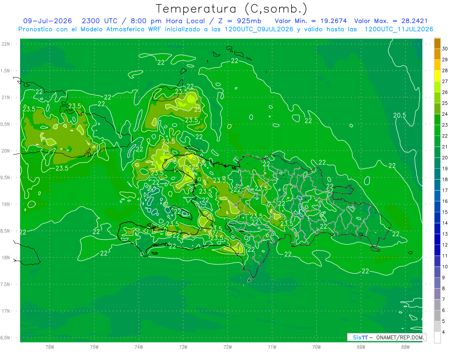This screenshot has width=455, height=352.
Task: Click the "71W" longitude axis label
Action: (272, 347)
